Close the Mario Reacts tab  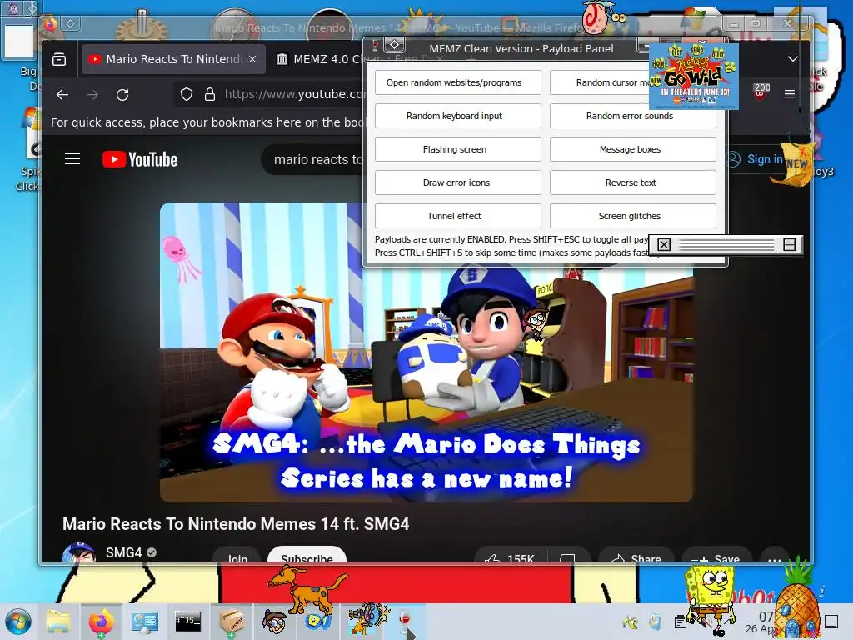tap(252, 59)
